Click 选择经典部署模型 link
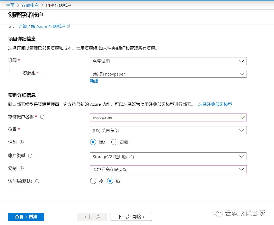 [215, 104]
